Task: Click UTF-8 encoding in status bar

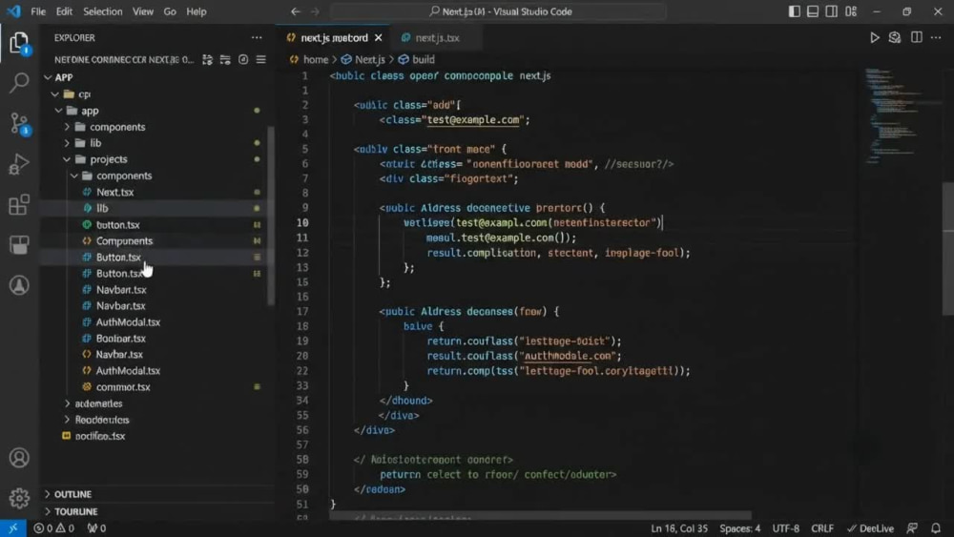Action: pos(786,527)
